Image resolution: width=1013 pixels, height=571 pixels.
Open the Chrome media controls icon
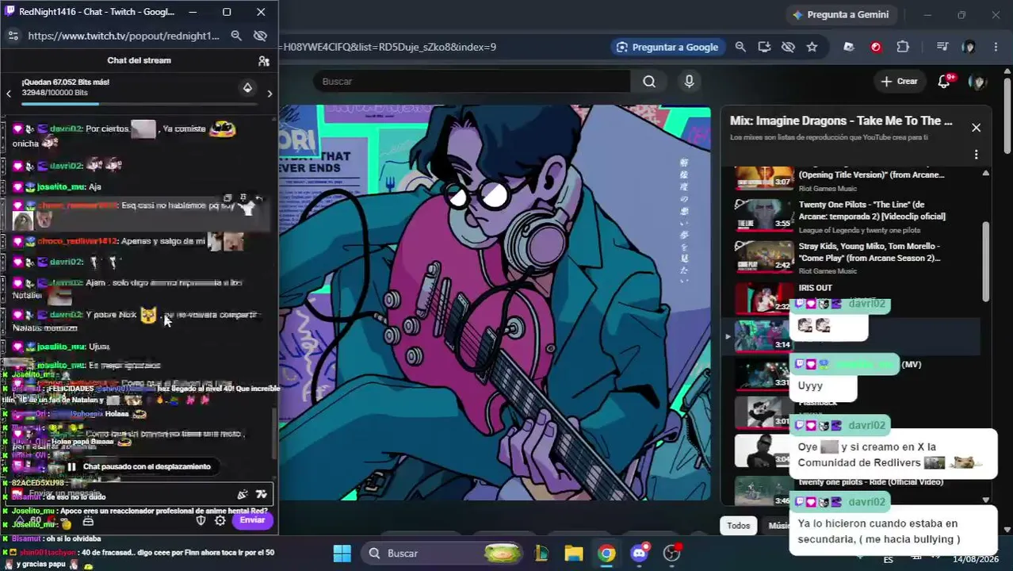[942, 47]
